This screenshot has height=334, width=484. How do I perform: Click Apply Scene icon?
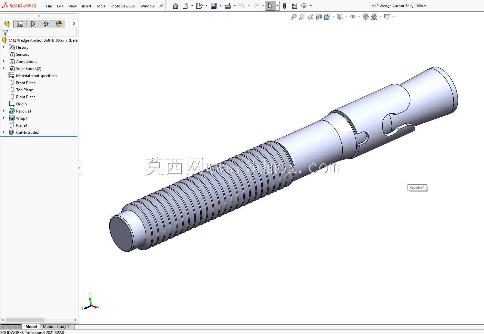(374, 17)
